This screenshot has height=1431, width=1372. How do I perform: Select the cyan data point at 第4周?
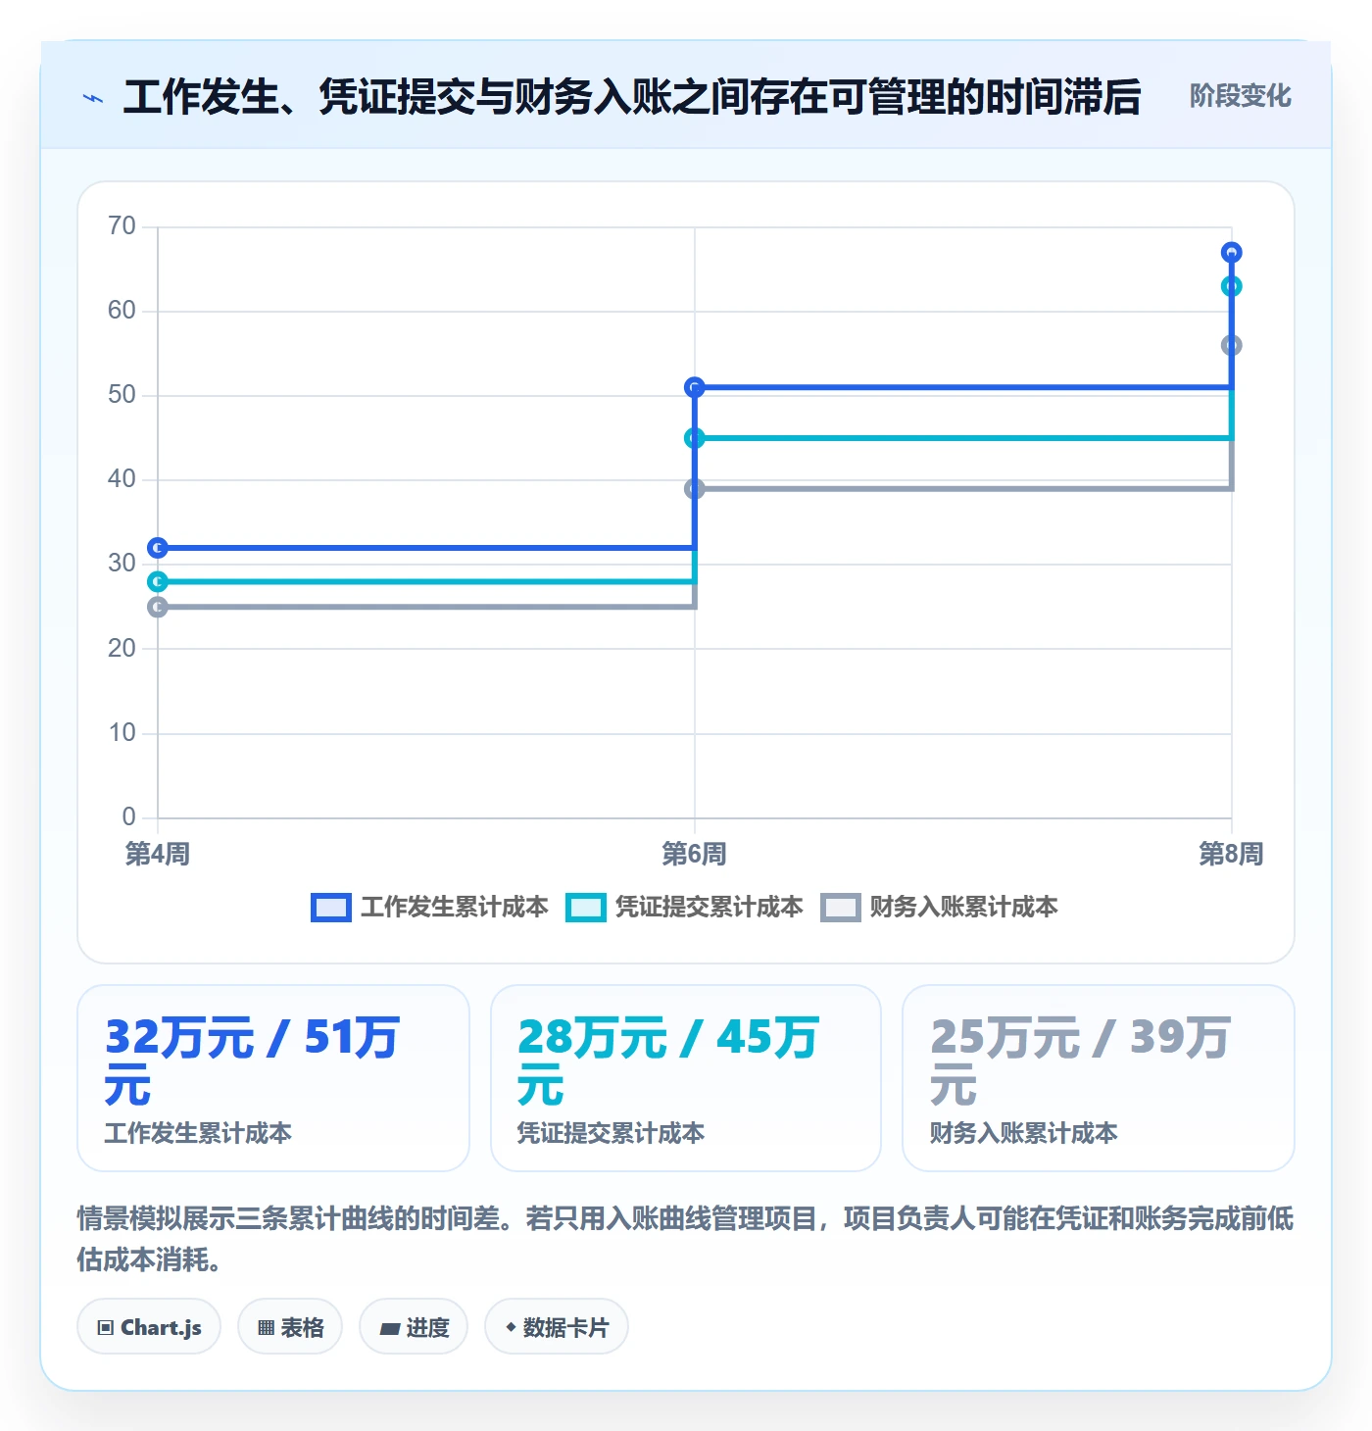pos(158,582)
